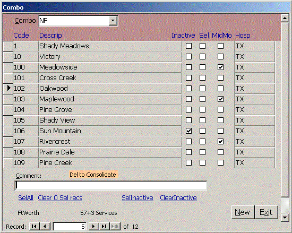This screenshot has width=292, height=233.
Task: Click the SelAll link
Action: (x=25, y=197)
